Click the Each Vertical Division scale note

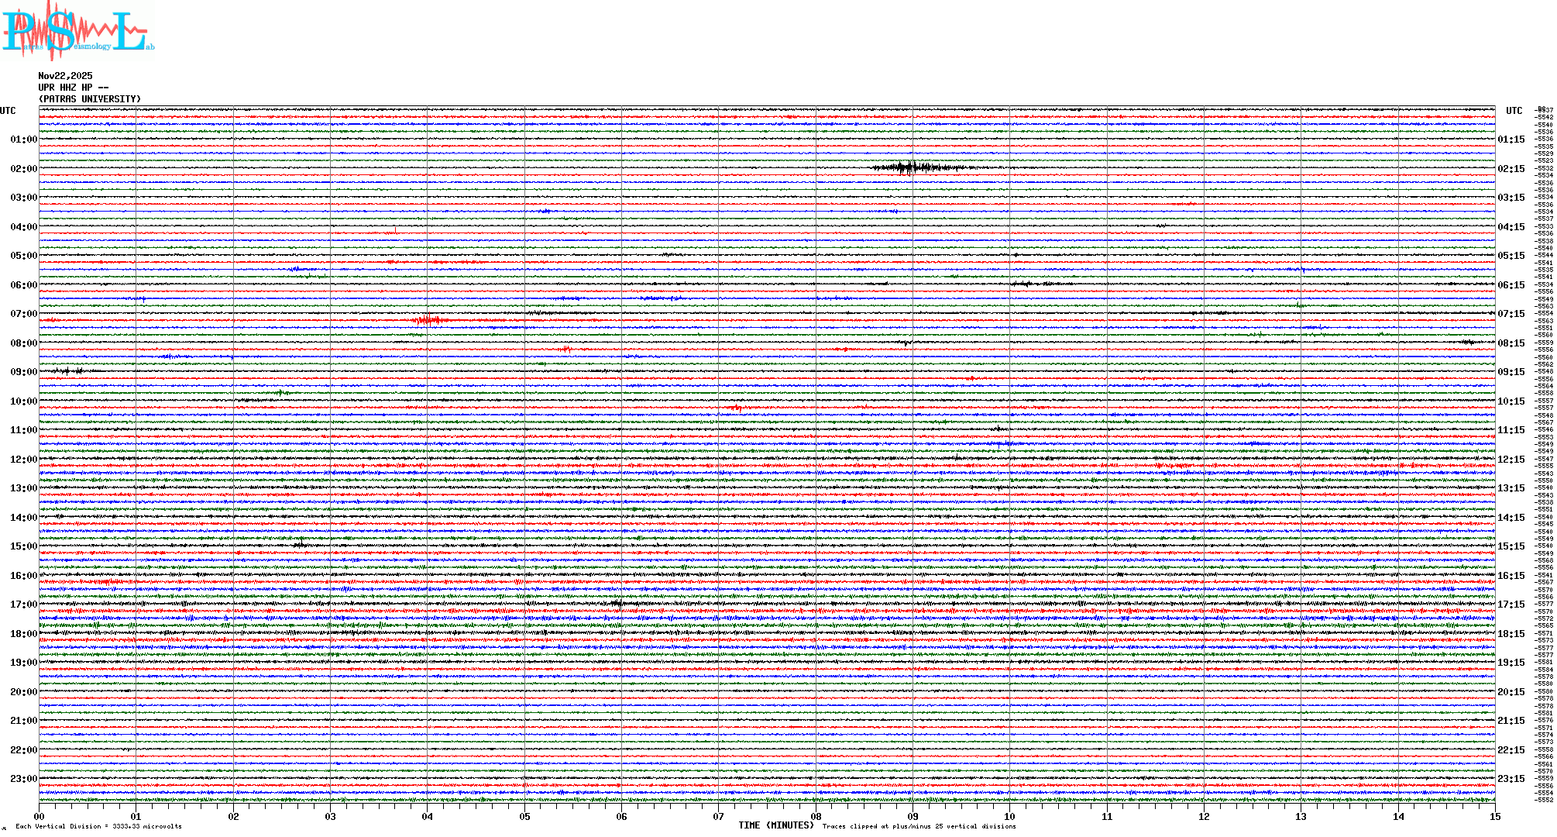click(98, 826)
